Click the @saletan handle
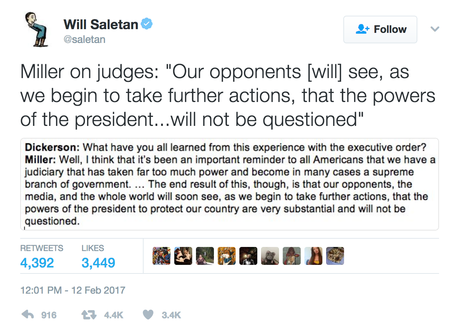This screenshot has width=460, height=334. point(85,39)
